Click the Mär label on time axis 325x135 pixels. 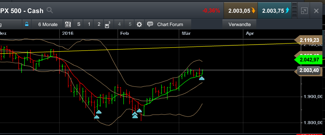pyautogui.click(x=186, y=33)
